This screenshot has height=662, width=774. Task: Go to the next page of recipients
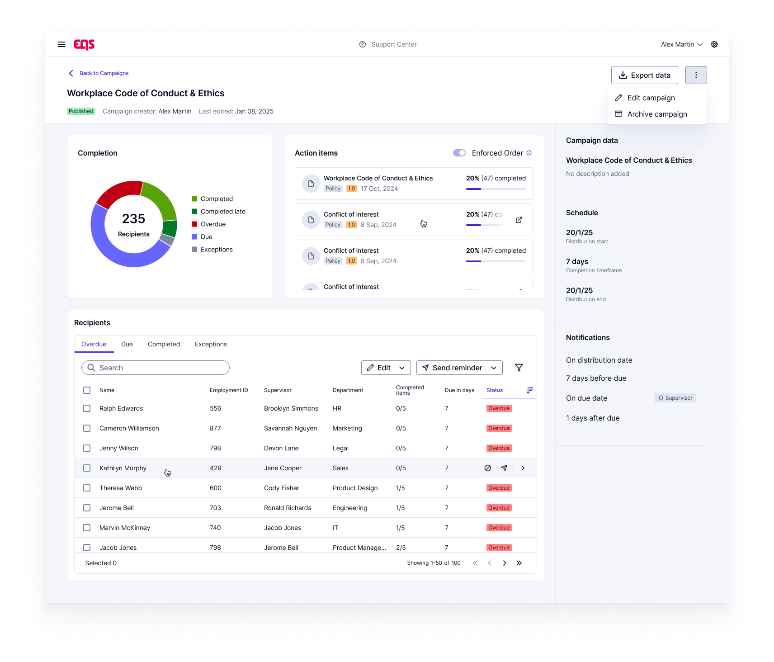click(x=505, y=563)
